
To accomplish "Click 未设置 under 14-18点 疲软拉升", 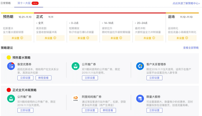I will click(x=116, y=38).
